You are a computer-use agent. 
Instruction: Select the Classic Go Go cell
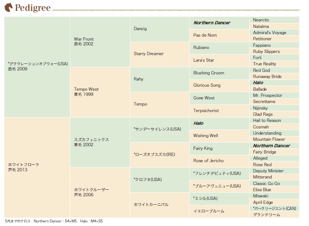274,183
